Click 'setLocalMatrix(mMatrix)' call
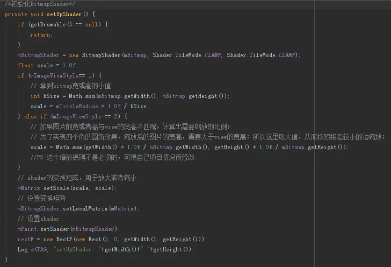The height and width of the screenshot is (267, 391). (99, 208)
